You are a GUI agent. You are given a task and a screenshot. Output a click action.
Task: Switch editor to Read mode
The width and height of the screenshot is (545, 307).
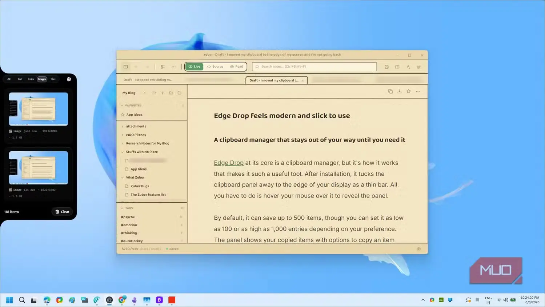(236, 67)
